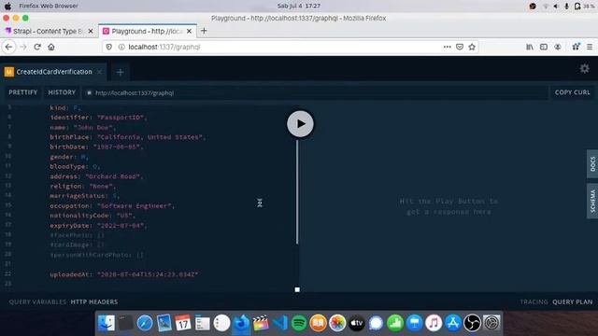598x336 pixels.
Task: Close the CreateIdCardVerification tab
Action: (100, 72)
